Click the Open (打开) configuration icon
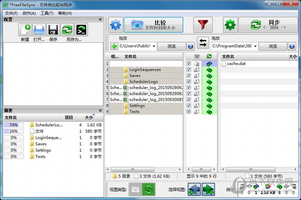The image size is (301, 200). point(39,29)
